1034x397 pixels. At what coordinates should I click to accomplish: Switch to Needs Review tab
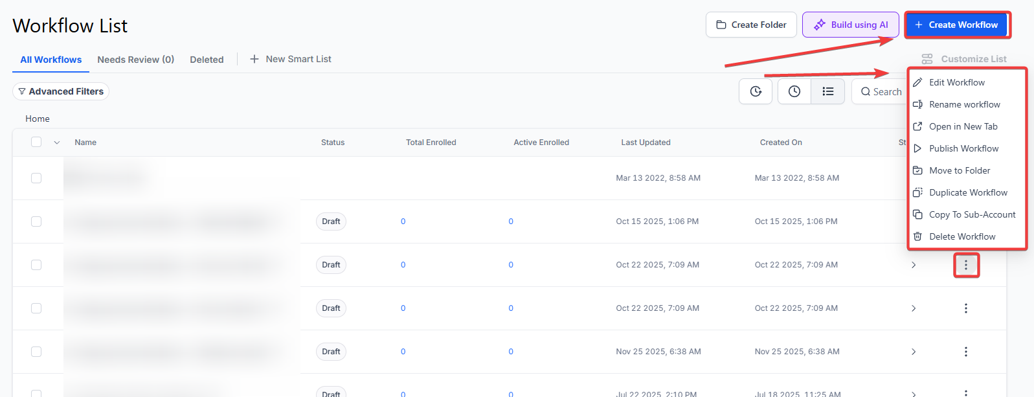(x=135, y=60)
